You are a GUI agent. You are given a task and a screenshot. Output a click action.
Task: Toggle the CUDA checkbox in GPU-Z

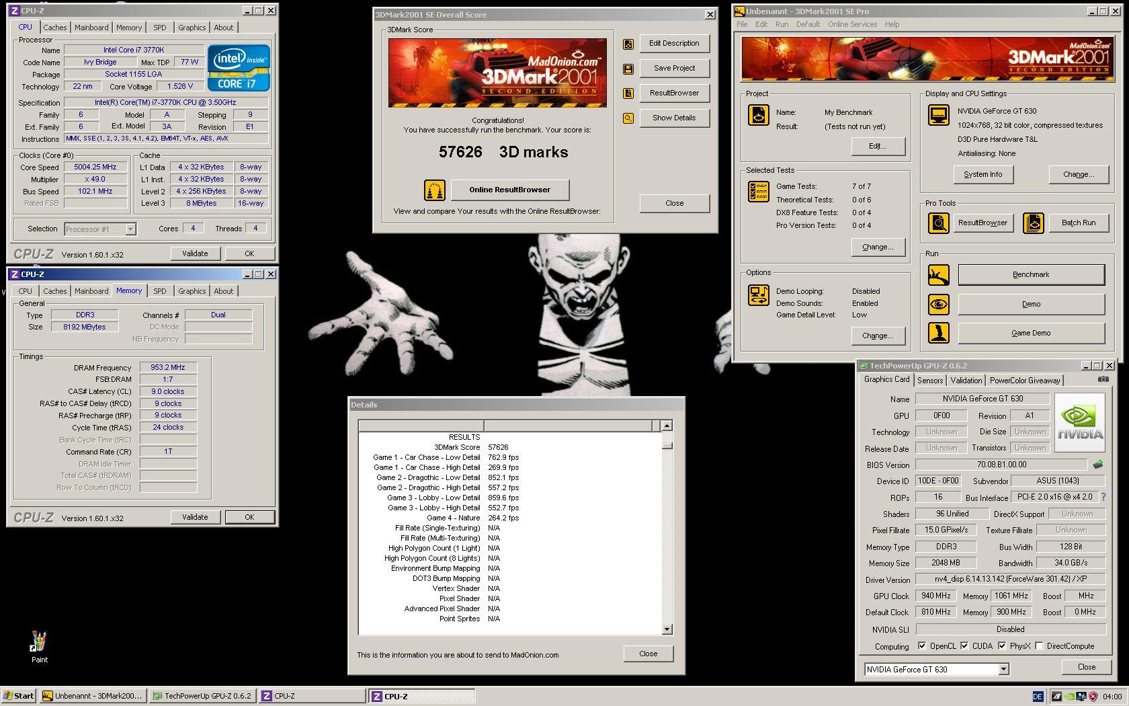[964, 646]
